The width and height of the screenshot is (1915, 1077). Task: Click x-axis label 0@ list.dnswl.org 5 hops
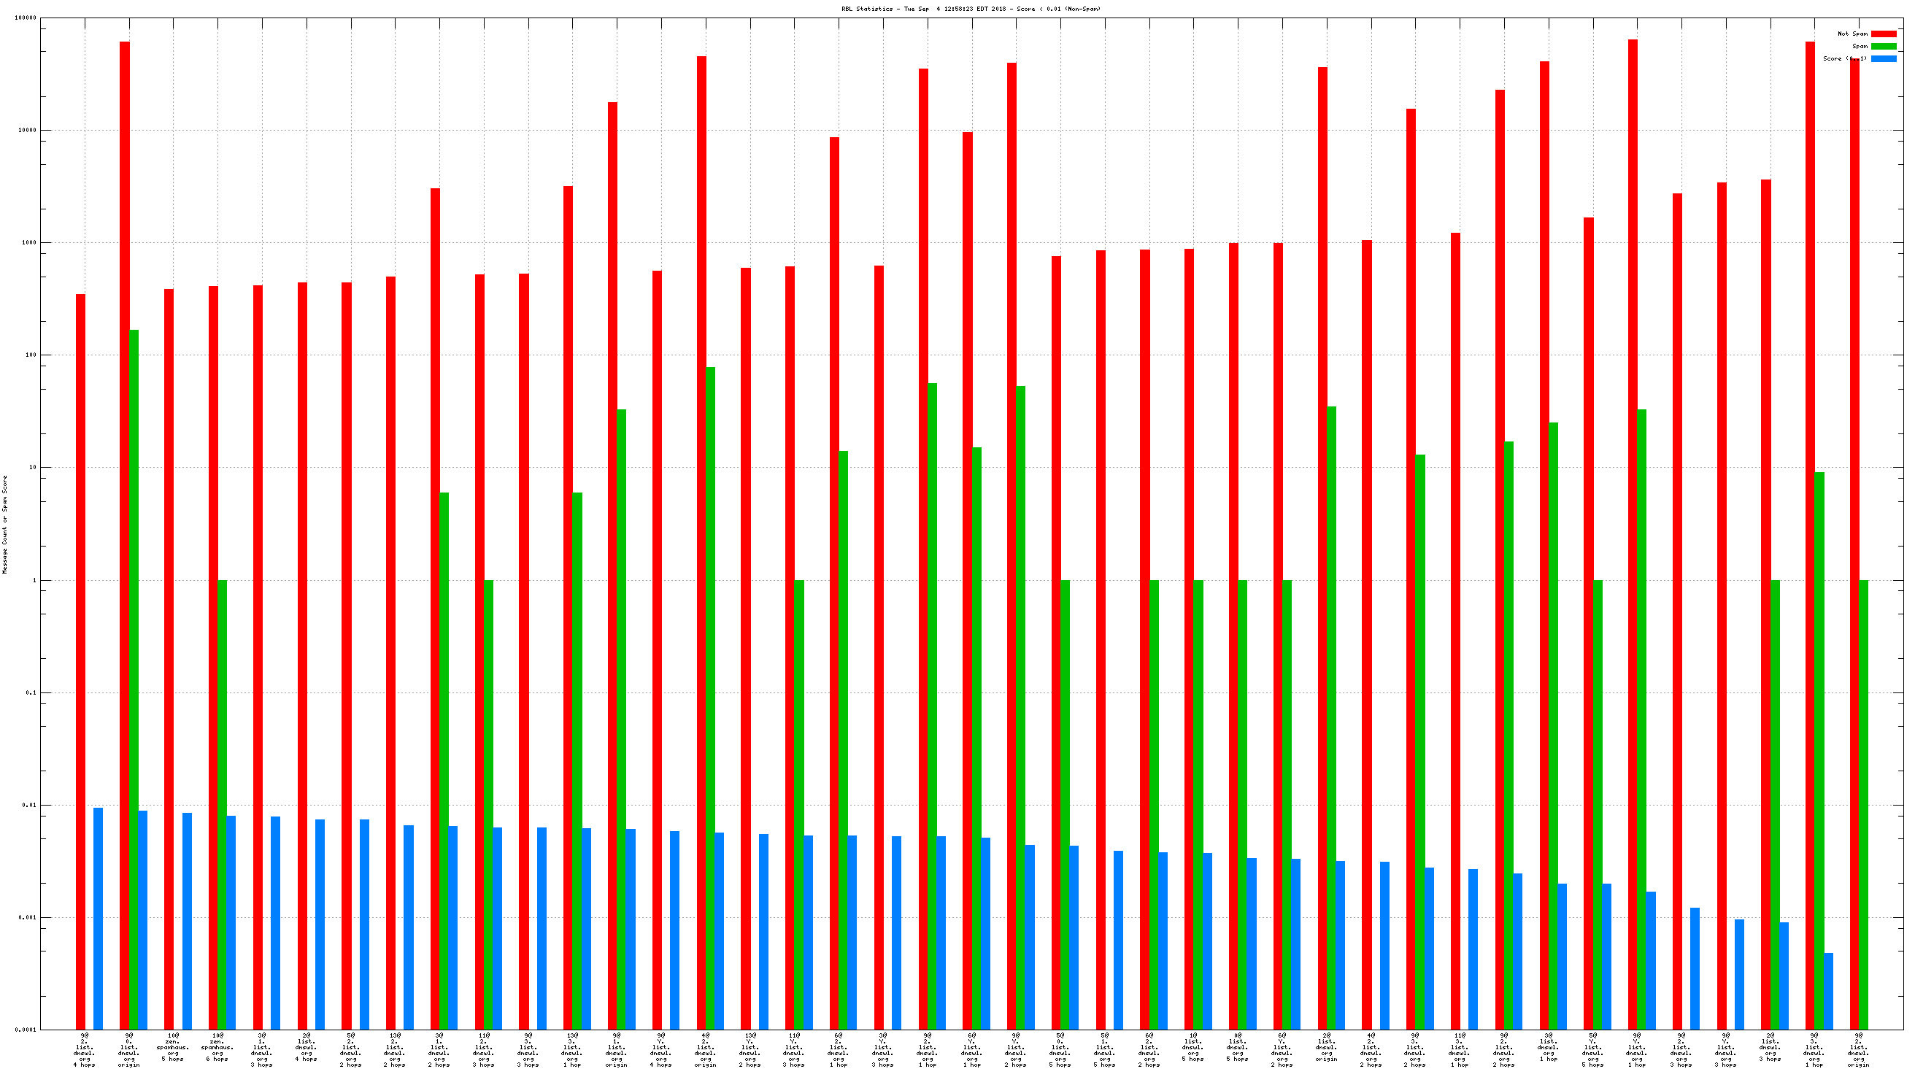coord(1237,1047)
